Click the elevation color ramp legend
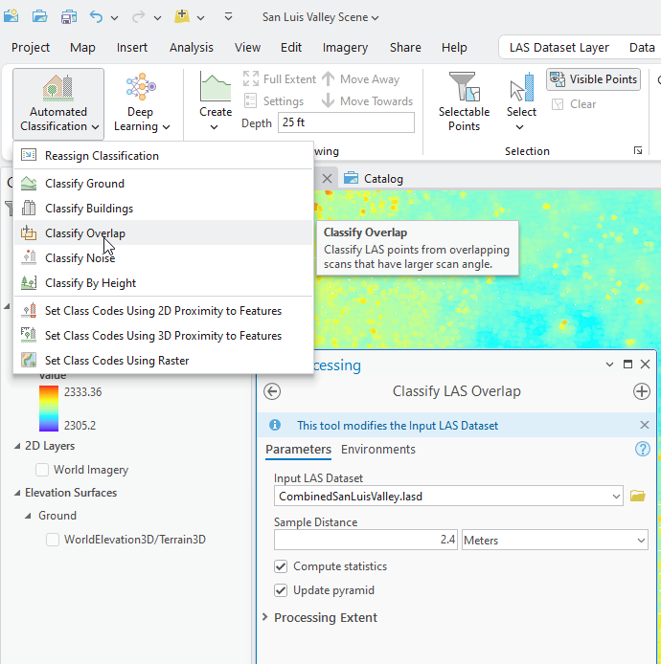This screenshot has height=664, width=661. click(x=46, y=409)
